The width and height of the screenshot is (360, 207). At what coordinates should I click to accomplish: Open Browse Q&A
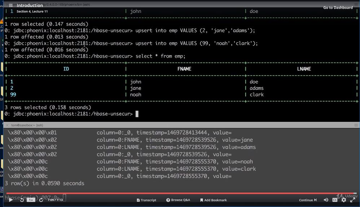pos(178,200)
